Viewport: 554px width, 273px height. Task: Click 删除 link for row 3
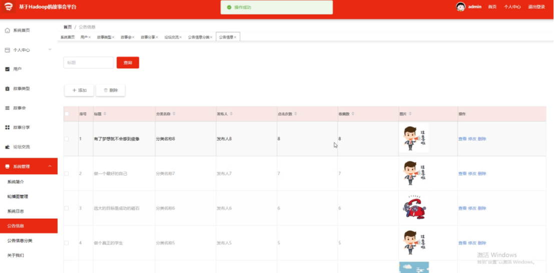pos(482,208)
